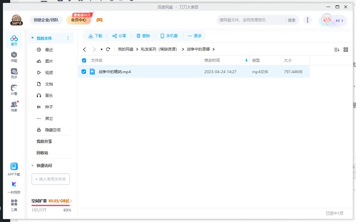
Task: Select file name 战争中的嗯呐.mp4
Action: (115, 72)
